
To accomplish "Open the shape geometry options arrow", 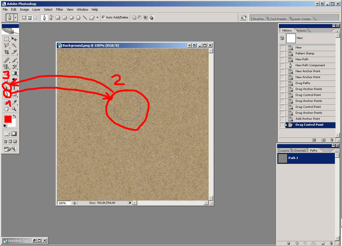I will [97, 18].
